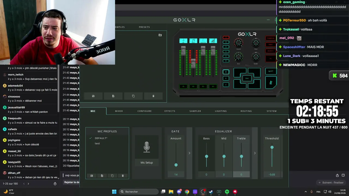Screen dimensions: 349x196
Task: Open the folder icon in the profiles panel
Action: coord(160,35)
